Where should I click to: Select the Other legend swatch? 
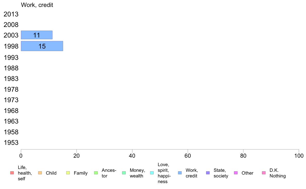point(236,173)
